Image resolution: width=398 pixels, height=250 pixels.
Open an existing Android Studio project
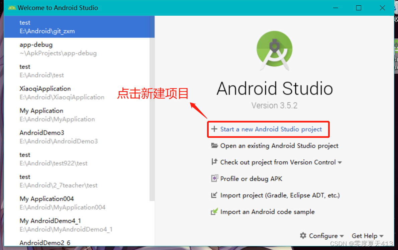tap(279, 146)
